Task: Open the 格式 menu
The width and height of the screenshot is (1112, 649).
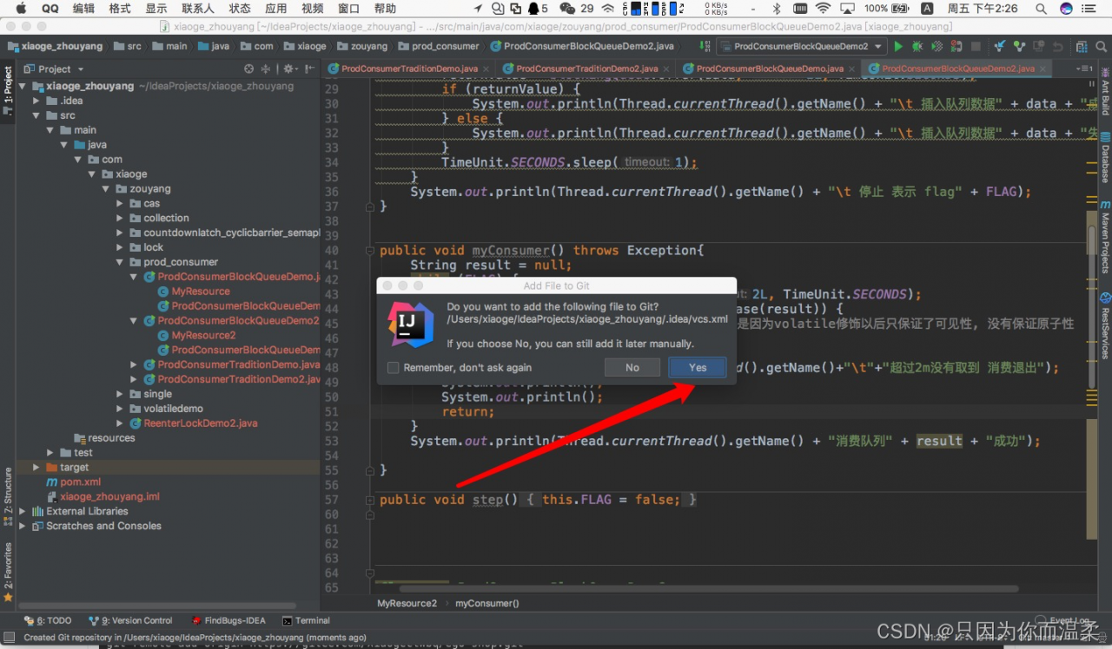Action: click(120, 9)
